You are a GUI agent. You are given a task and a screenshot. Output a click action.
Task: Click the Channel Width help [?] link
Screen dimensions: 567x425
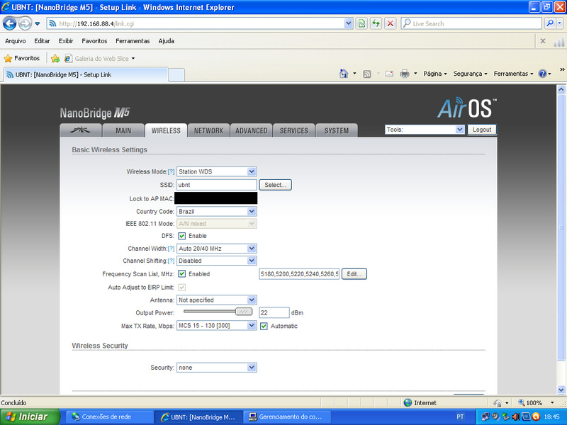tap(171, 249)
